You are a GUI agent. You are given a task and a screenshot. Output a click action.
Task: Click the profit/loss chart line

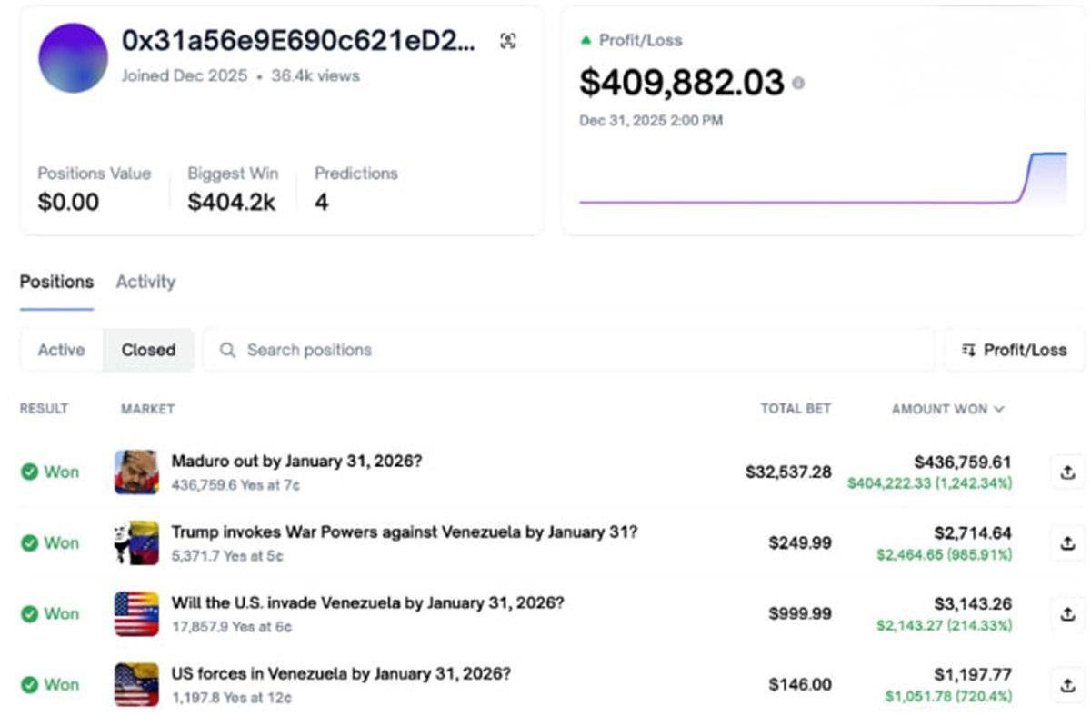[x=800, y=202]
